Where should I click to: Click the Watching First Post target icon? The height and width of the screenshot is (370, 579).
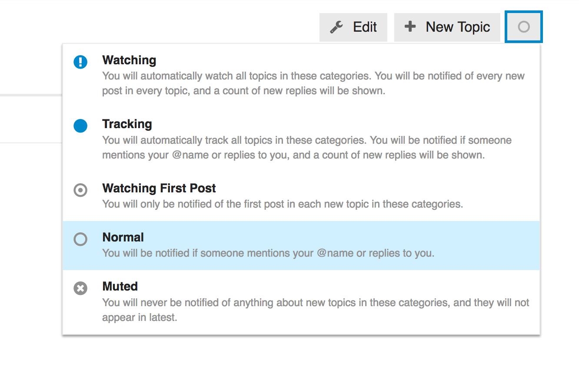[x=80, y=190]
